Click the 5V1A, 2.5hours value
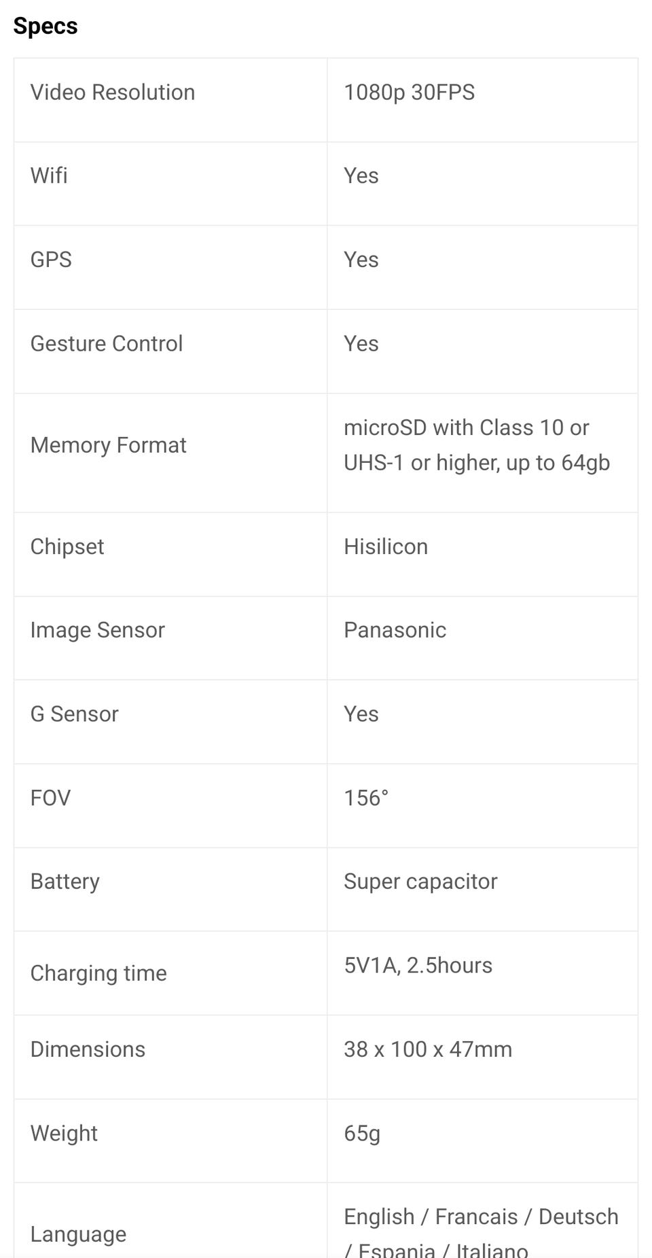The width and height of the screenshot is (652, 1258). [418, 966]
